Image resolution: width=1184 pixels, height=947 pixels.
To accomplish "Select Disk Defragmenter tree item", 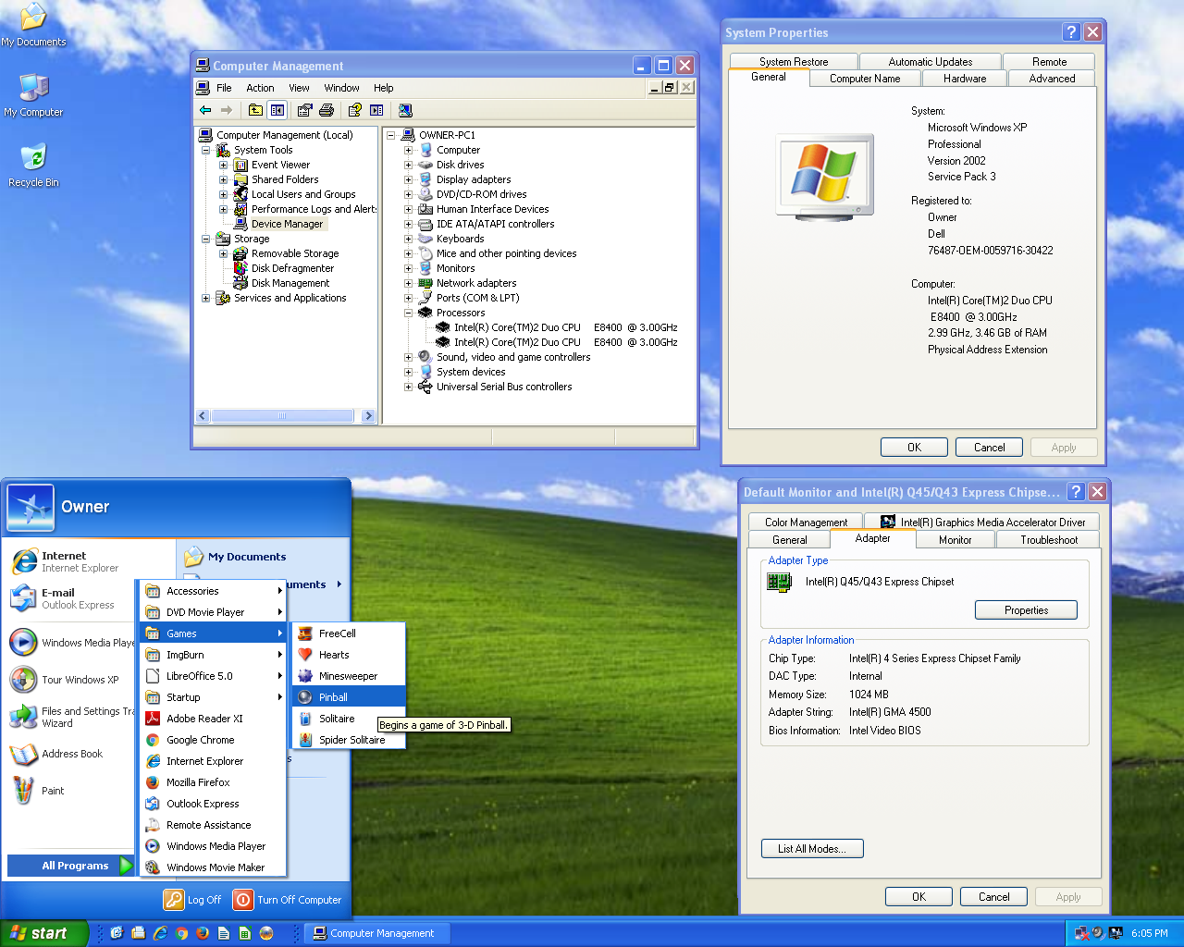I will pyautogui.click(x=292, y=268).
